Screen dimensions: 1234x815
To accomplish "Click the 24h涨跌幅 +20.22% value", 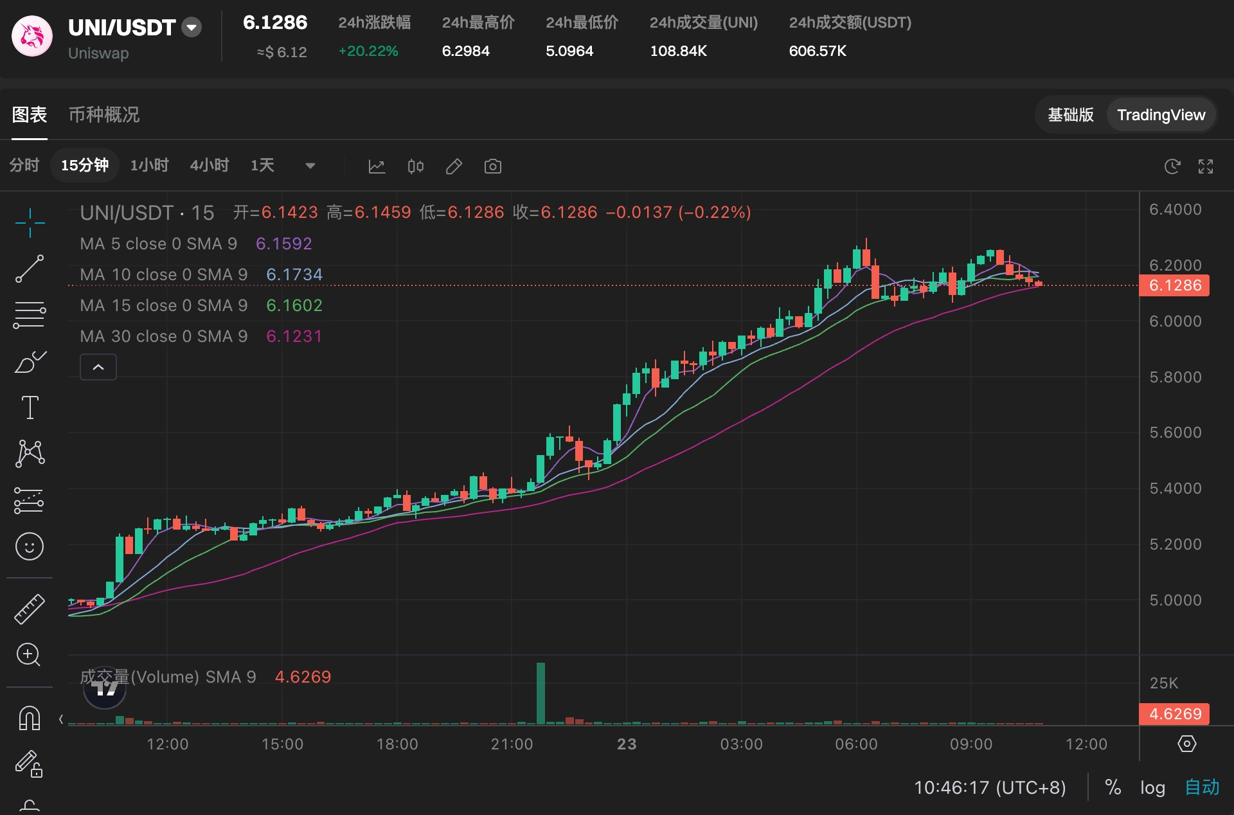I will click(x=368, y=51).
